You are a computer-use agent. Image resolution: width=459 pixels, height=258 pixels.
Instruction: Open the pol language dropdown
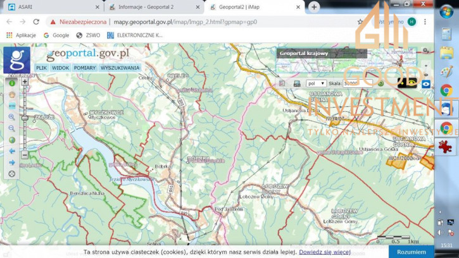click(x=316, y=83)
